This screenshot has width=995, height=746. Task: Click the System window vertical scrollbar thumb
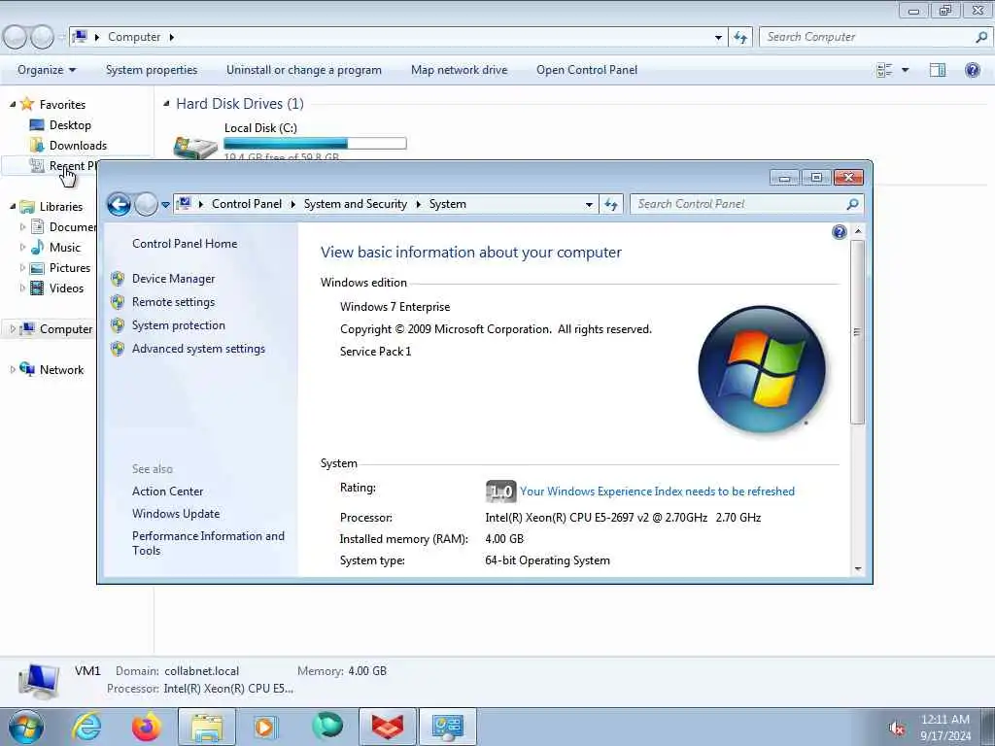857,332
